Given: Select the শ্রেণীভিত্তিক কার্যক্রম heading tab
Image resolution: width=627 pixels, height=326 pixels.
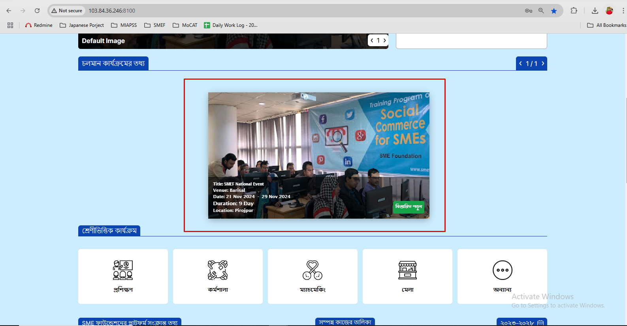Looking at the screenshot, I should pos(109,231).
